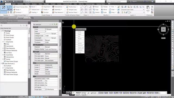
Task: Select the Copy tool
Action: (96, 10)
